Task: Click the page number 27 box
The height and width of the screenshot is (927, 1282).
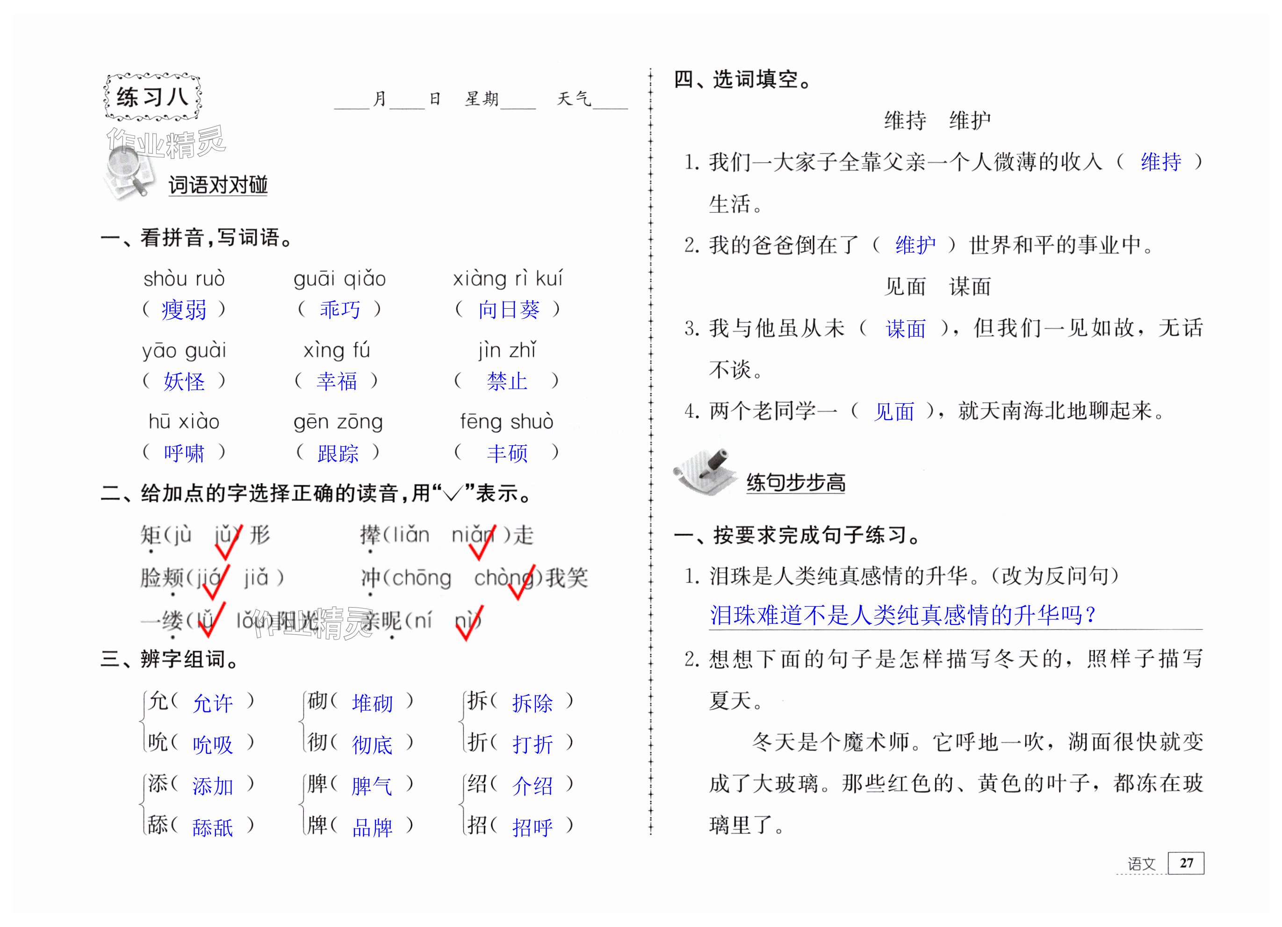Action: click(x=1186, y=863)
